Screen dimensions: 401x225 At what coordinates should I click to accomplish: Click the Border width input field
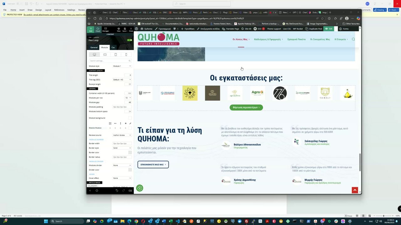tap(122, 143)
